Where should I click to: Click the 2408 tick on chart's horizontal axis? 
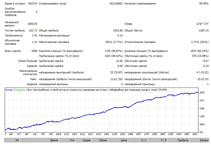point(130,134)
